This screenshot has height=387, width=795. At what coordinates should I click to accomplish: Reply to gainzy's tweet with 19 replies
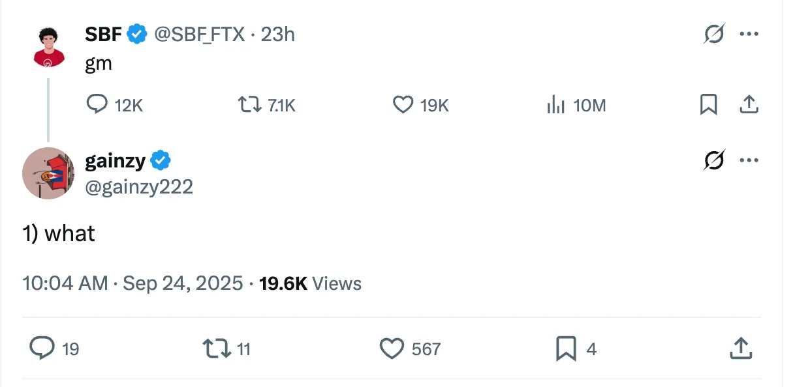click(54, 349)
